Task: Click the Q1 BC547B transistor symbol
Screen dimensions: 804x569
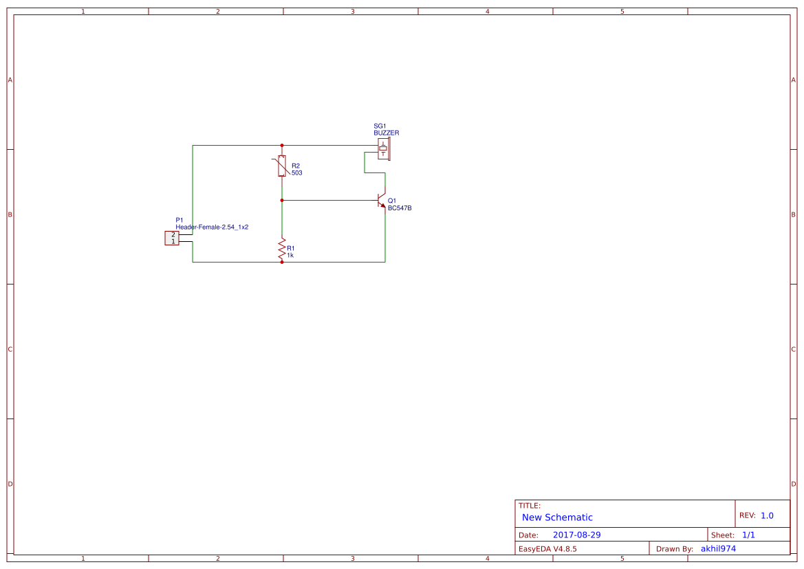Action: coord(382,200)
